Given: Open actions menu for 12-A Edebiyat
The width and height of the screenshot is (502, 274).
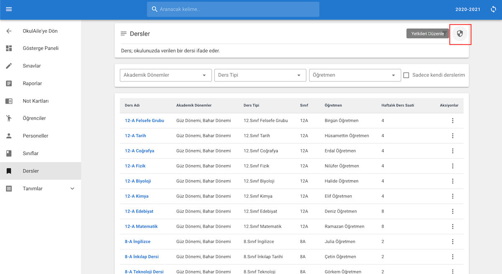Looking at the screenshot, I should tap(452, 211).
